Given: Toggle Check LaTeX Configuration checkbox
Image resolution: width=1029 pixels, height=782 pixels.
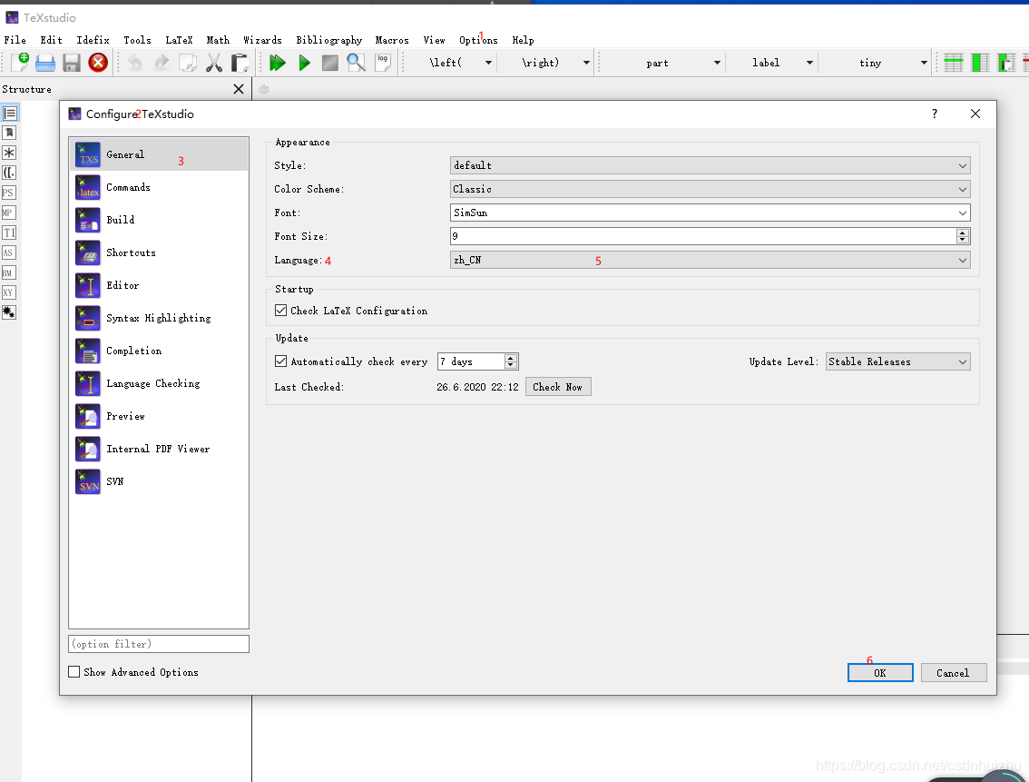Looking at the screenshot, I should 281,311.
